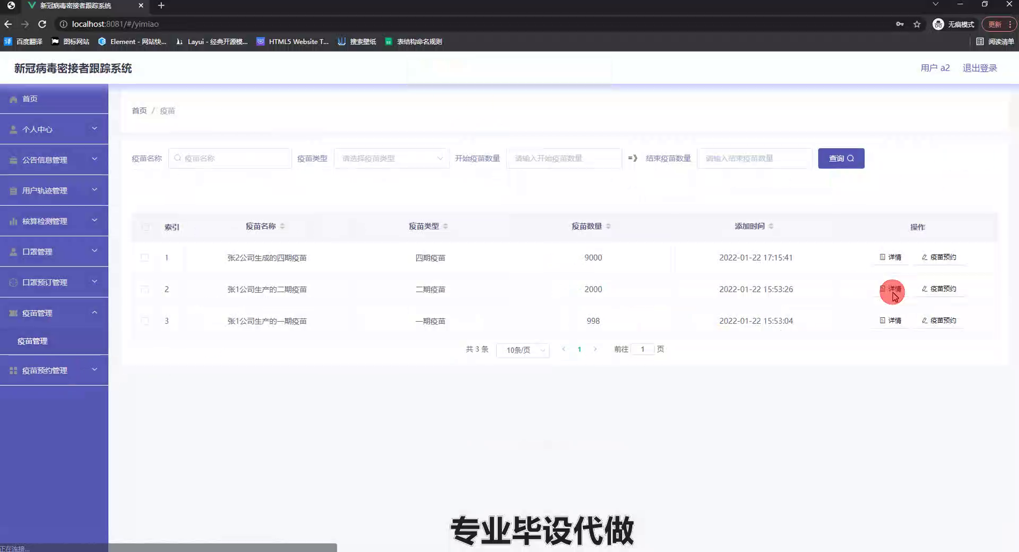Click the previous page arrow
The height and width of the screenshot is (552, 1019).
click(x=564, y=349)
